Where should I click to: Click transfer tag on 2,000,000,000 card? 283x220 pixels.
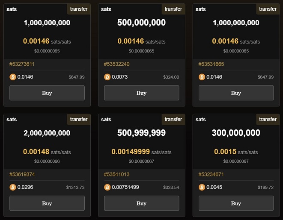coord(79,119)
